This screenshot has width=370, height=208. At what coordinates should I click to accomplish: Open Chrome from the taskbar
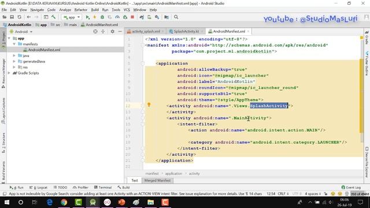(64, 202)
